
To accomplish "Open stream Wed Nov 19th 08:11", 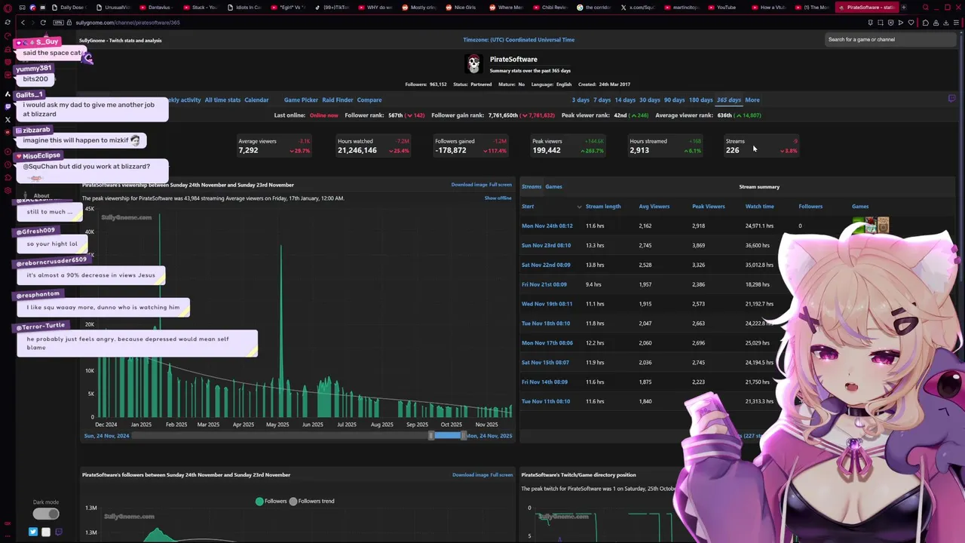I will 547,304.
